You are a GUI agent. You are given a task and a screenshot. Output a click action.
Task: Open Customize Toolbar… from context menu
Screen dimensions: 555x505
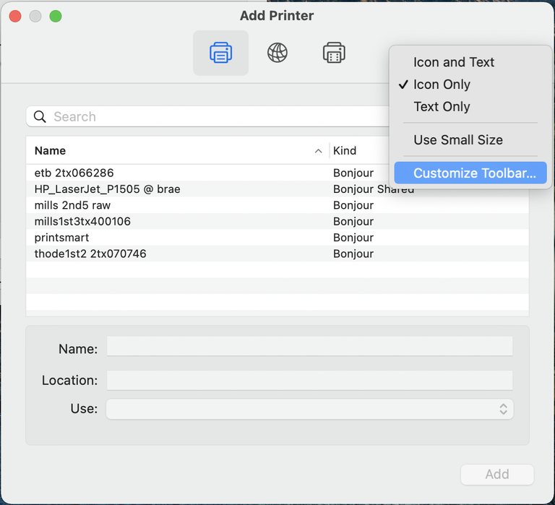click(474, 173)
